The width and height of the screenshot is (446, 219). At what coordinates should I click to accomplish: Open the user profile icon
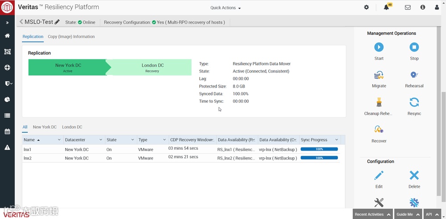(x=437, y=8)
